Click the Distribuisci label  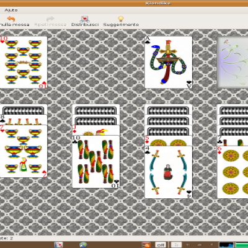[x=85, y=25]
